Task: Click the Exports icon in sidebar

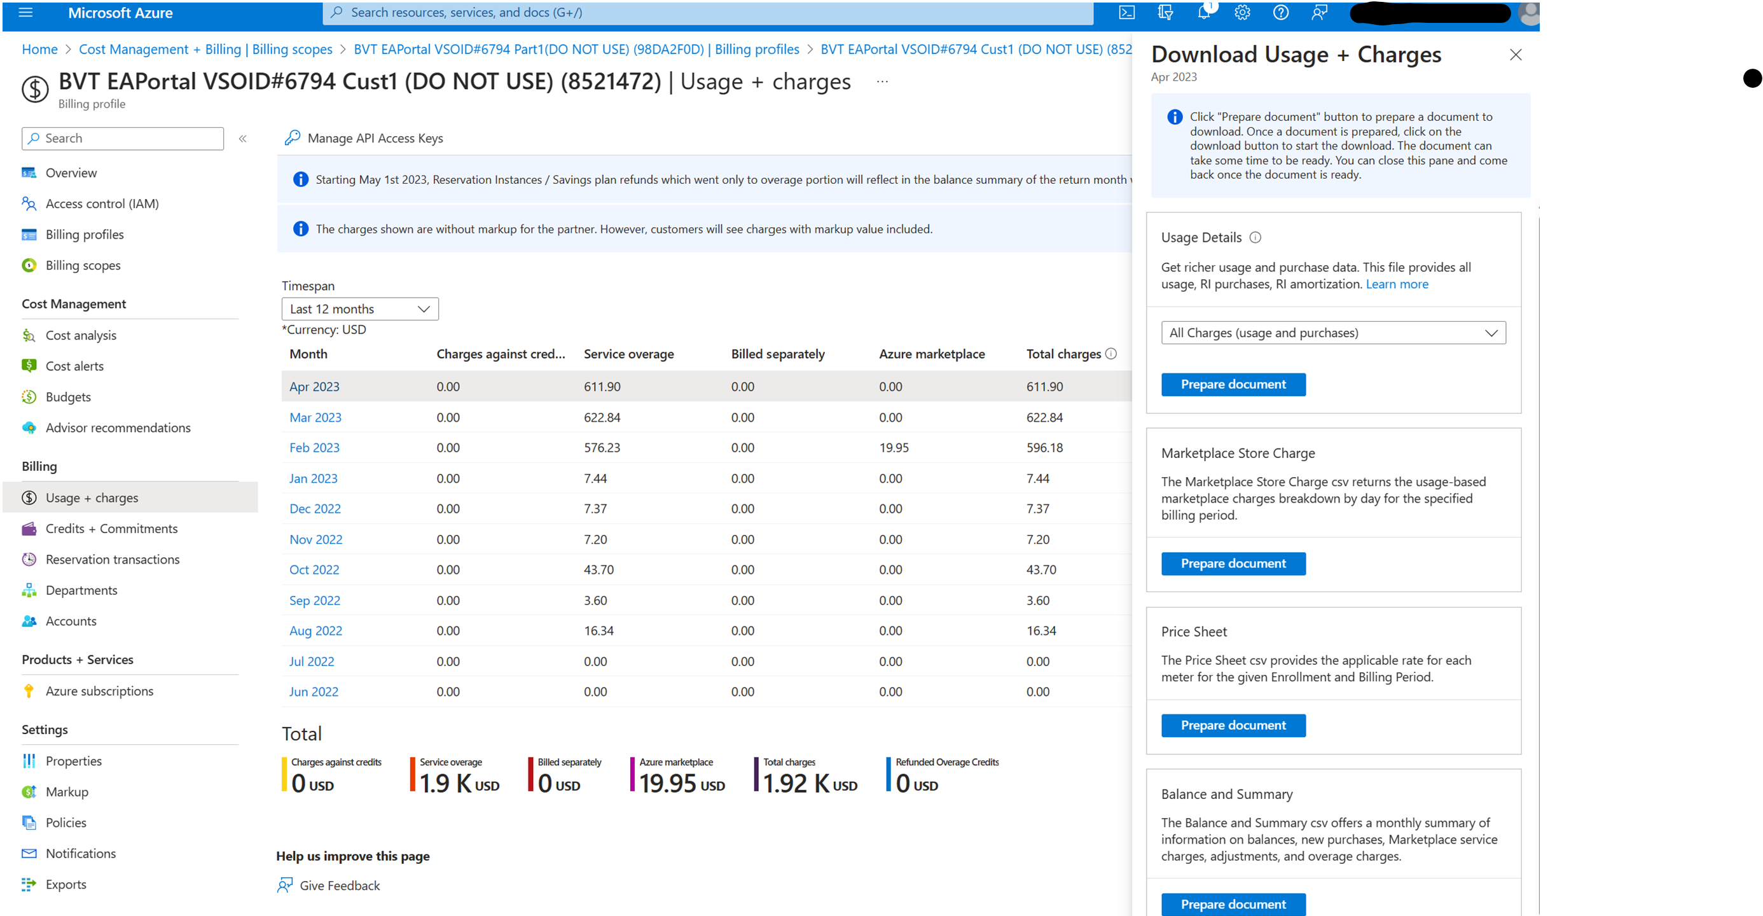Action: (x=29, y=884)
